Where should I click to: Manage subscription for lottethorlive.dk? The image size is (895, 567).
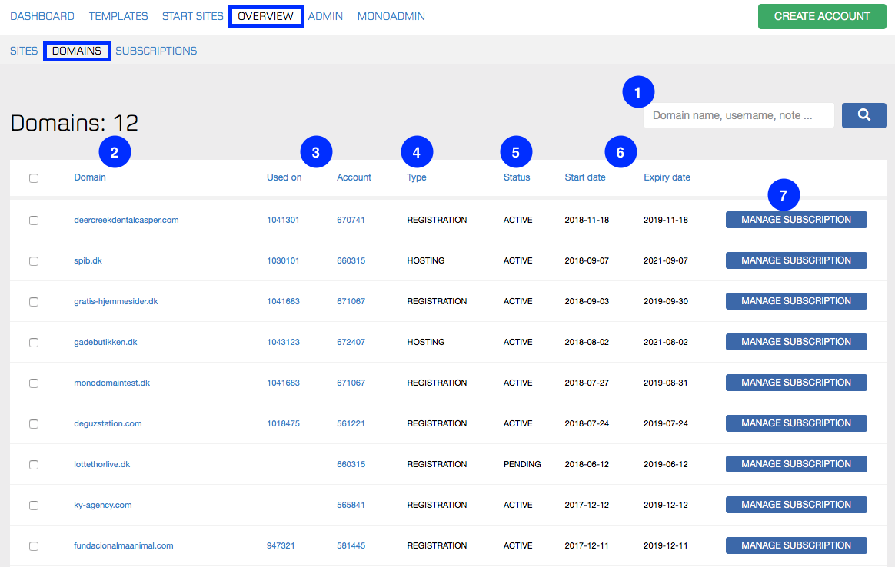pyautogui.click(x=797, y=464)
